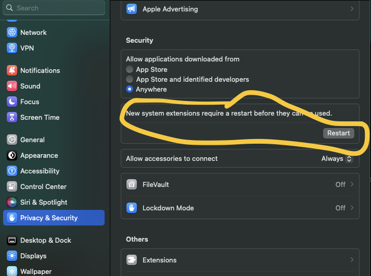Click the FileVault lock icon
This screenshot has height=276, width=371.
click(x=132, y=184)
